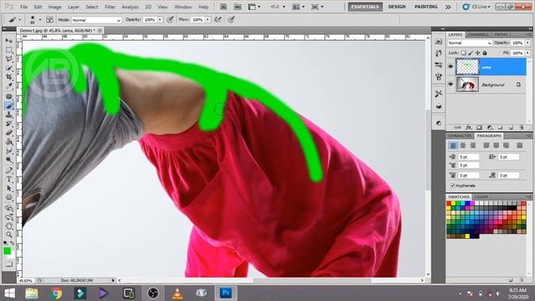Open the Arrange Documents dropdown
535x301 pixels.
pyautogui.click(x=299, y=7)
